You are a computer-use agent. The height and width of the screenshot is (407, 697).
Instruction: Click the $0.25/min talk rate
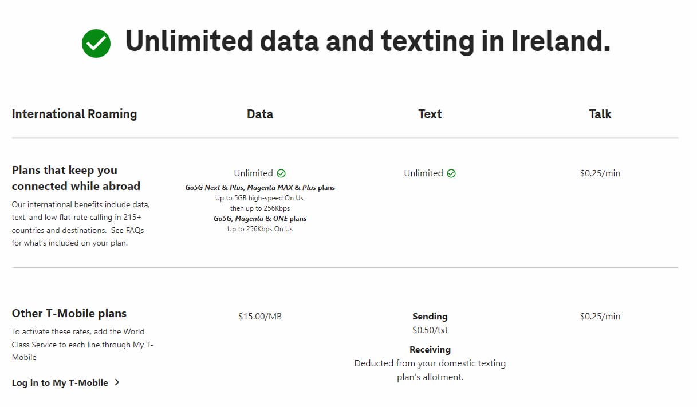click(599, 173)
